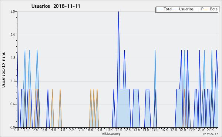The image size is (222, 137).
Task: Click the 'Bots' legend label
Action: pos(213,9)
